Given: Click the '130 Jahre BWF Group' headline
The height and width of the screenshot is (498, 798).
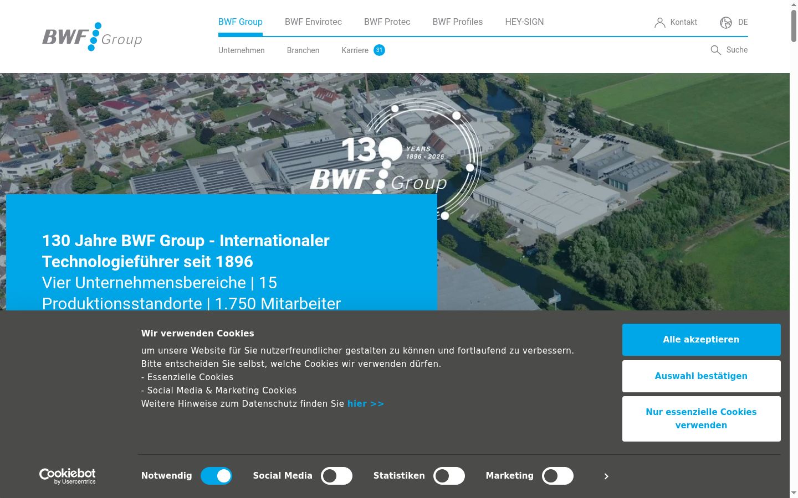Looking at the screenshot, I should click(x=186, y=251).
